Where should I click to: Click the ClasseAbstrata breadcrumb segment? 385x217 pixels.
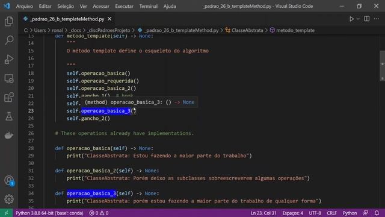(244, 30)
